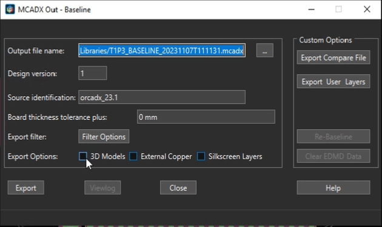Focus the Output file name field
Viewport: 382px width, 227px height.
coord(162,51)
